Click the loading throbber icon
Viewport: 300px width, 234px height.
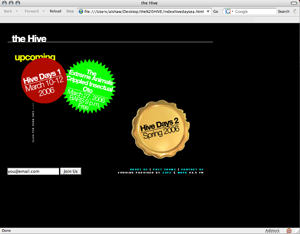click(x=296, y=11)
